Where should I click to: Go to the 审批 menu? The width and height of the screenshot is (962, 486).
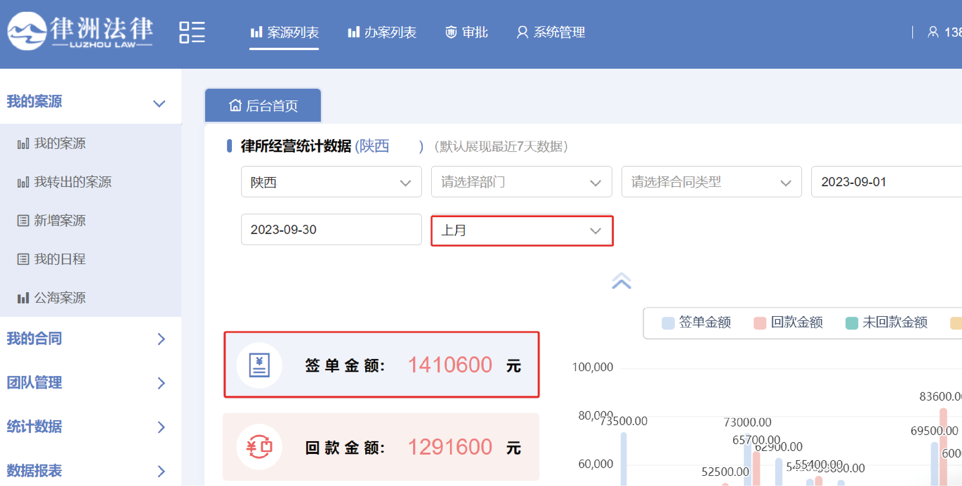[466, 32]
